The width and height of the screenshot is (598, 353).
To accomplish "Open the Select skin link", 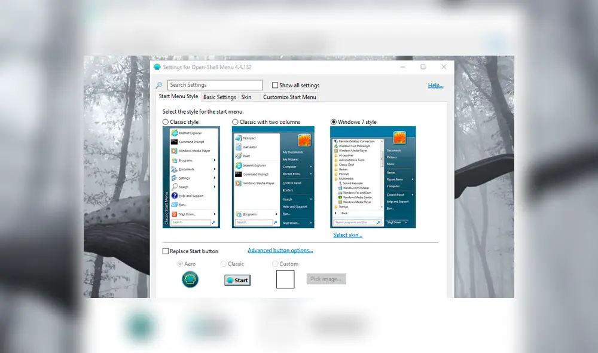I will tap(346, 235).
